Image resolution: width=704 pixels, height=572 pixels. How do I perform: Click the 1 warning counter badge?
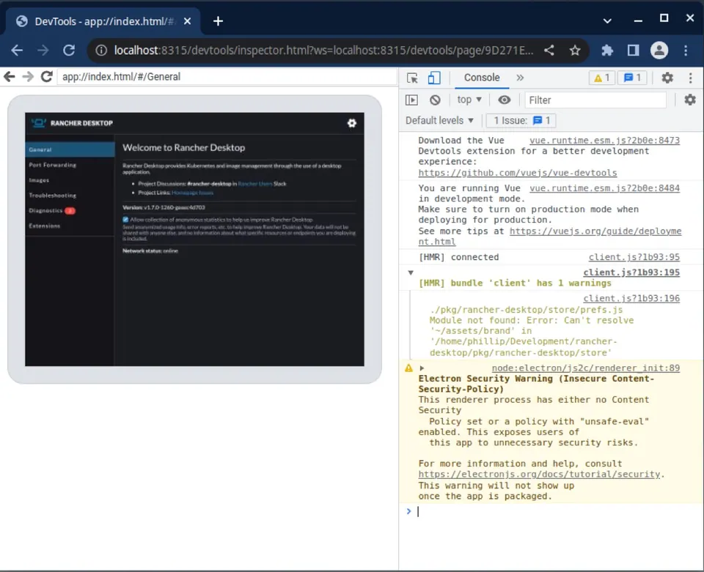pos(601,78)
